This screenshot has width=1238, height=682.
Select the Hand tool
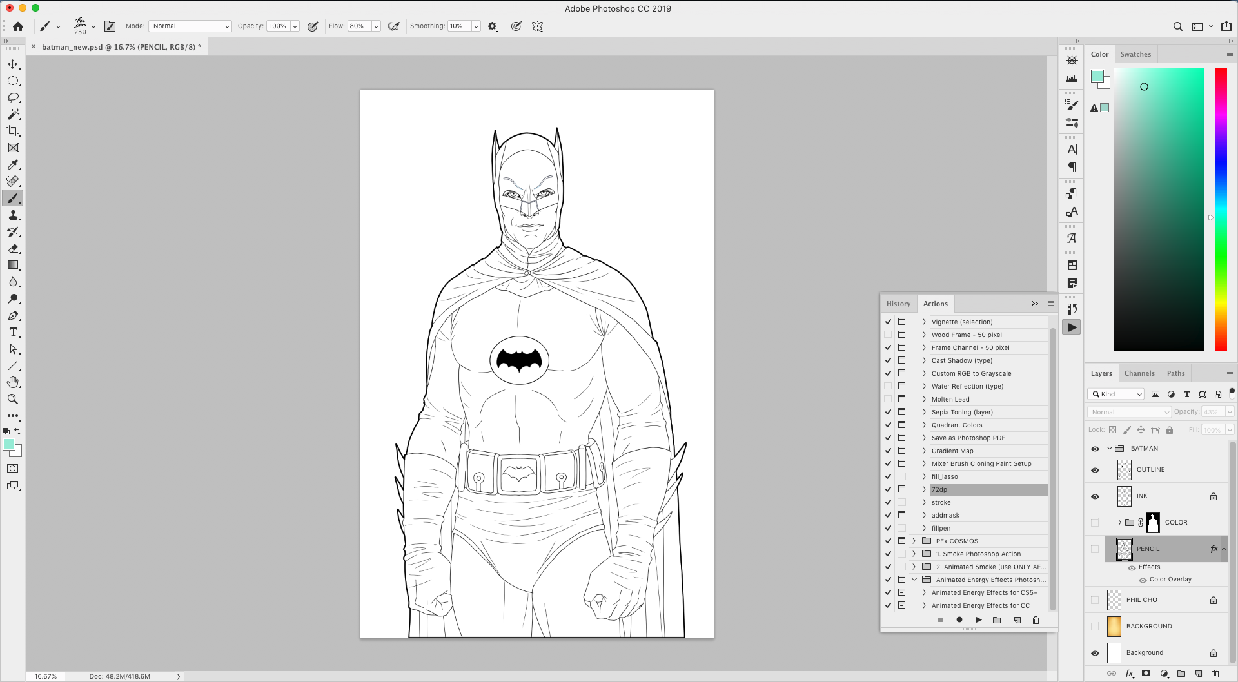click(x=13, y=382)
